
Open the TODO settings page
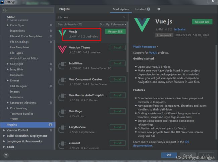click(x=14, y=119)
